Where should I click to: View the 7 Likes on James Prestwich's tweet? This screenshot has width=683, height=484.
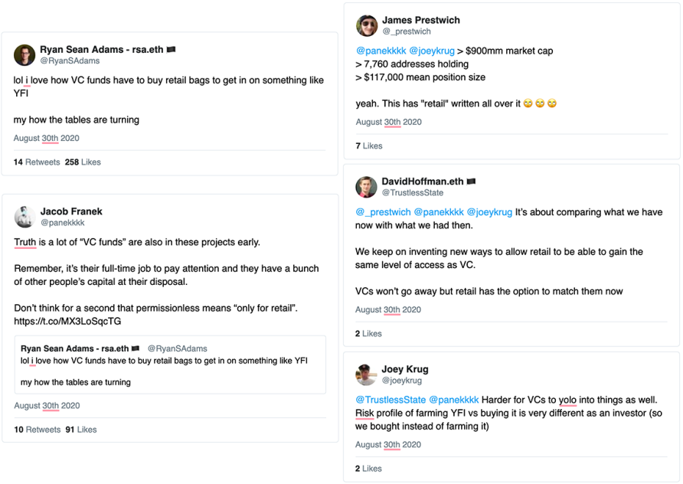click(x=369, y=146)
